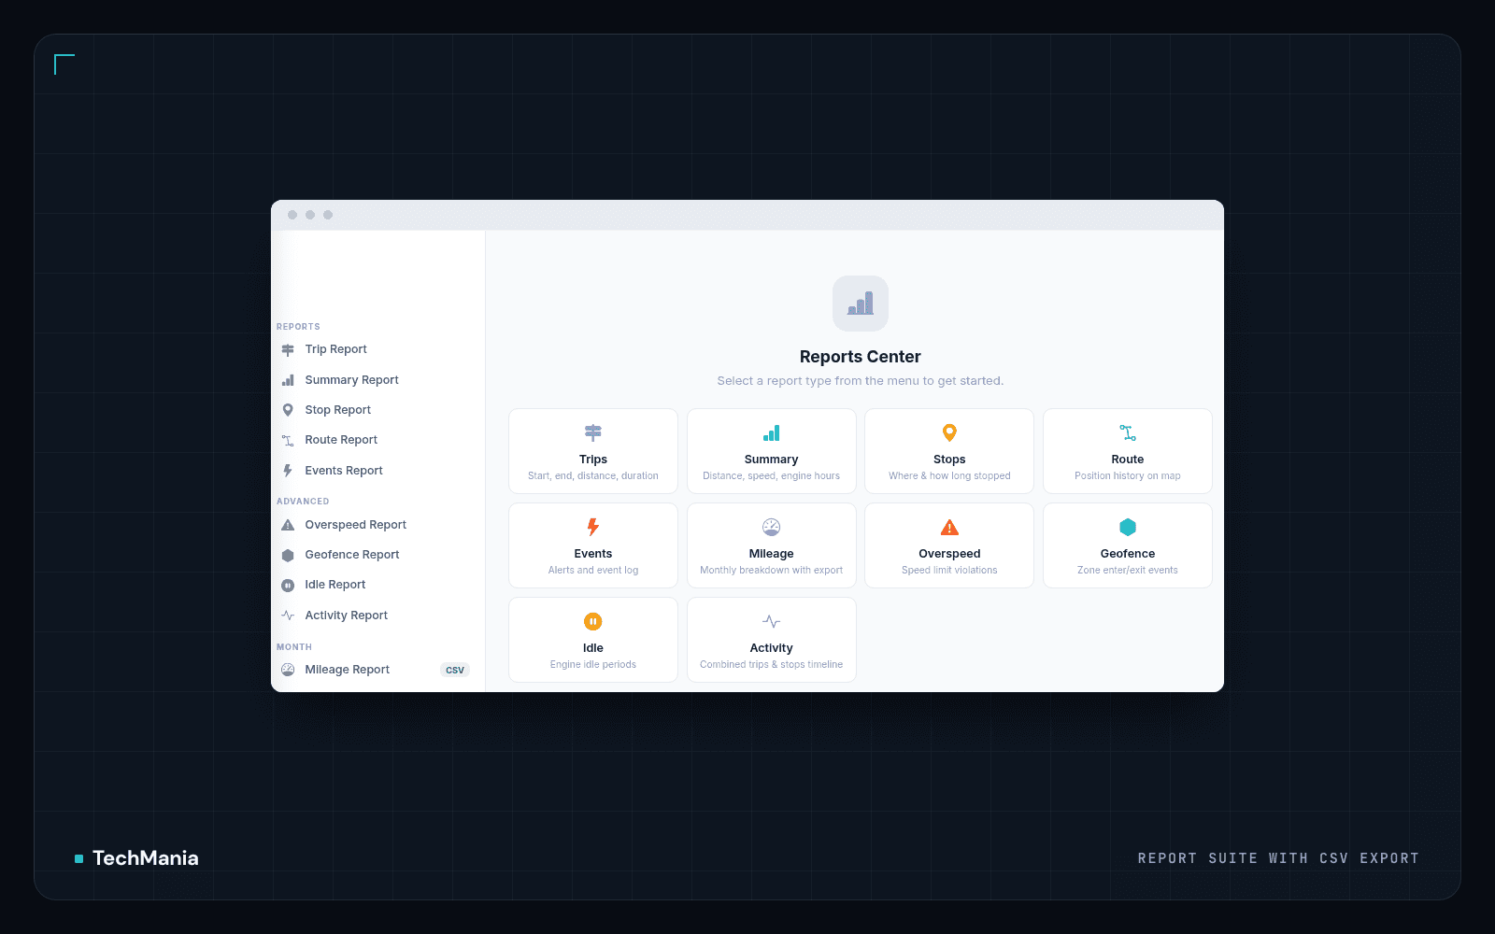
Task: Click "Monthly breakdown with export" text
Action: pyautogui.click(x=772, y=571)
